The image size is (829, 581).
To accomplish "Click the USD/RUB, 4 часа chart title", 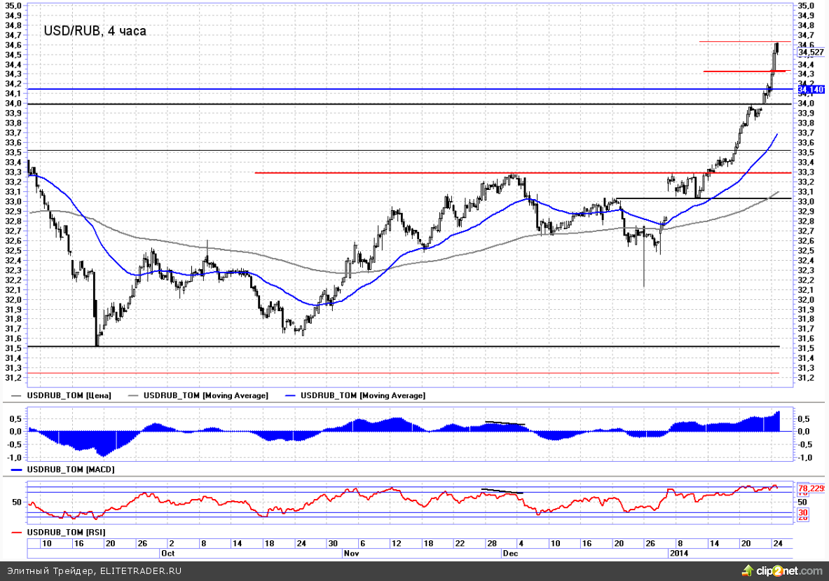I will (95, 31).
